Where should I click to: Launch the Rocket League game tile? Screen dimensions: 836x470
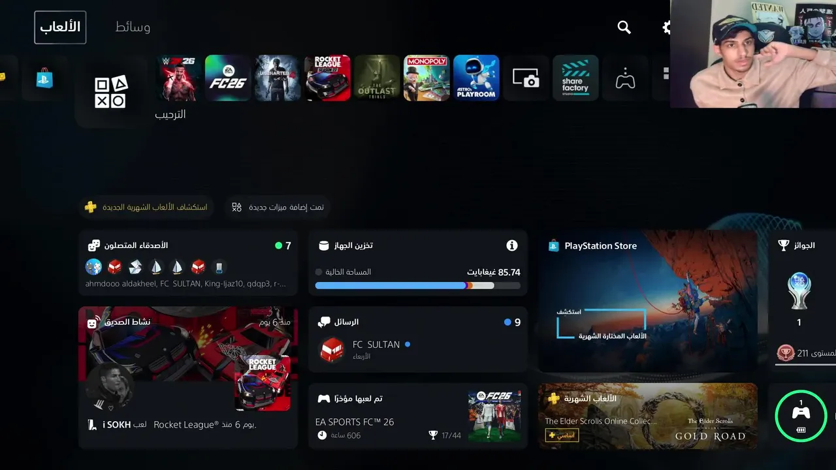point(327,78)
